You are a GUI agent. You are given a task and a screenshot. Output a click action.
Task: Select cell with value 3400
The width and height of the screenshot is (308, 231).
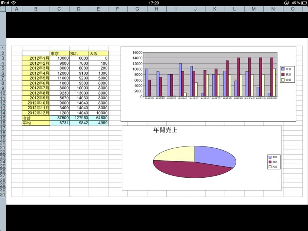pyautogui.click(x=59, y=108)
